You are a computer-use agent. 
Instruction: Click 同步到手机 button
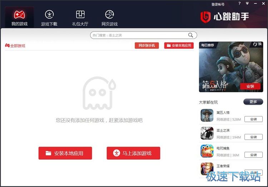click(x=147, y=46)
